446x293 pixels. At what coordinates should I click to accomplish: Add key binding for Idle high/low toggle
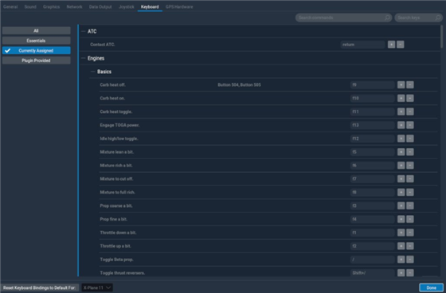401,139
